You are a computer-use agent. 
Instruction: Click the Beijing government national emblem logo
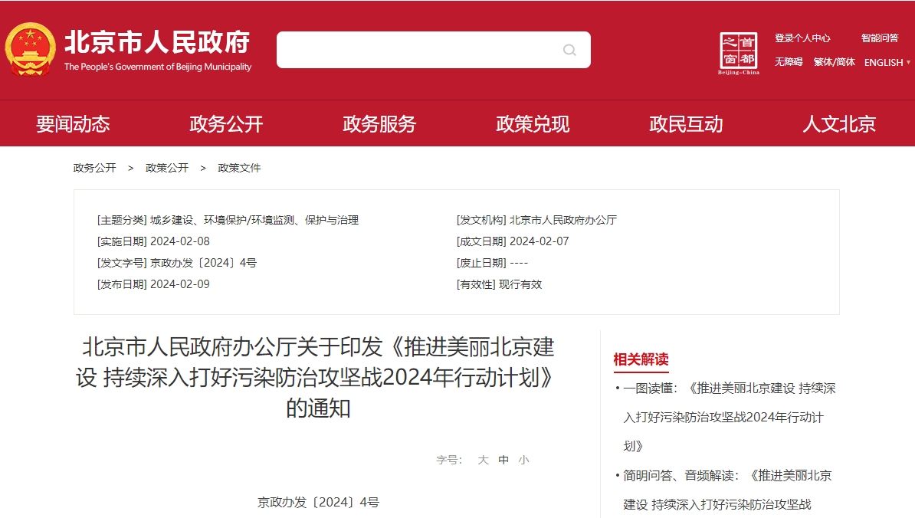(31, 50)
